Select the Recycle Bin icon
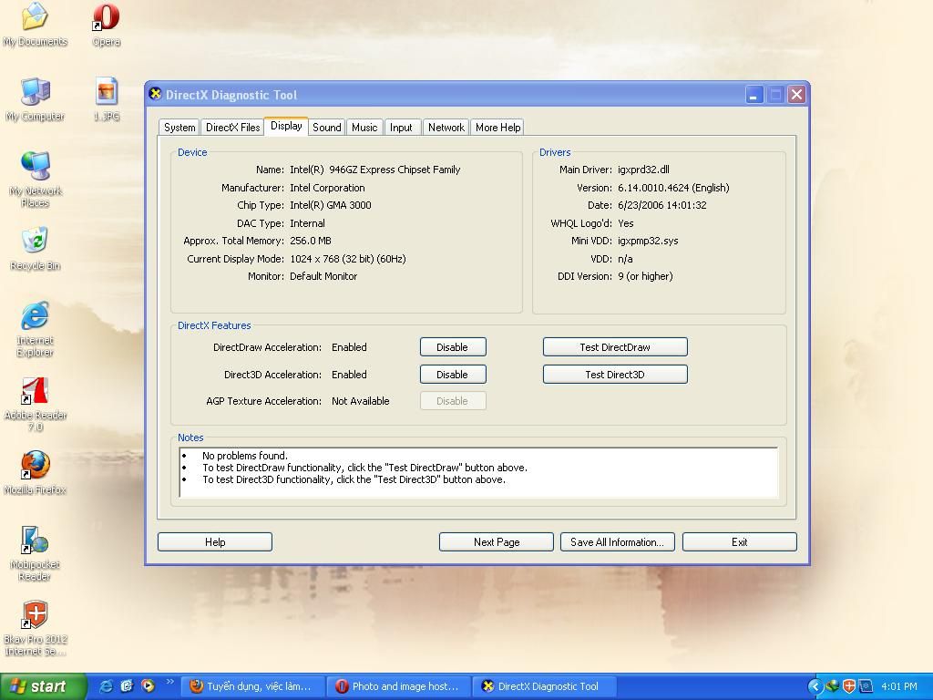 pyautogui.click(x=35, y=248)
